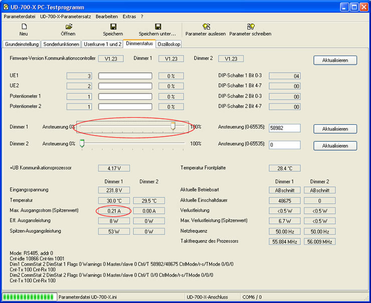Screen dimensions: 371x303
Task: Click the Dimmer 2 Ansteuerung slider handle
Action: tap(82, 144)
